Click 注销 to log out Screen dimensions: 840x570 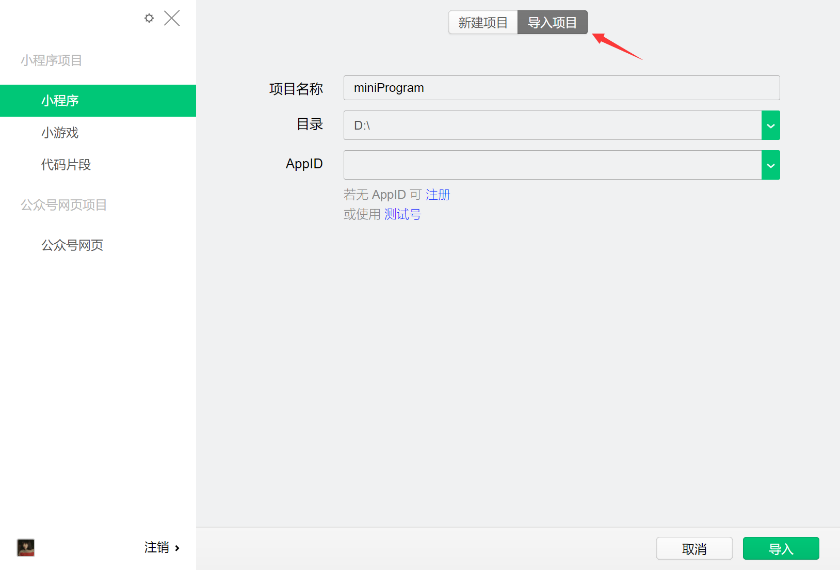(157, 547)
